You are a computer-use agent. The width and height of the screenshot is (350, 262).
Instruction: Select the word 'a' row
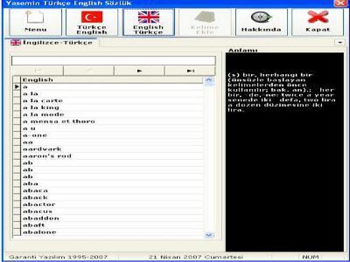(x=112, y=87)
